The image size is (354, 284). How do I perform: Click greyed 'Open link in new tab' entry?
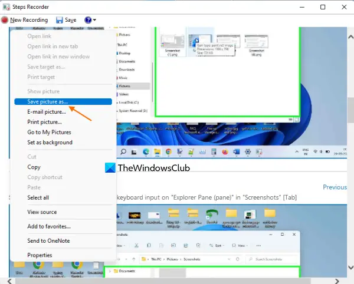pyautogui.click(x=53, y=47)
